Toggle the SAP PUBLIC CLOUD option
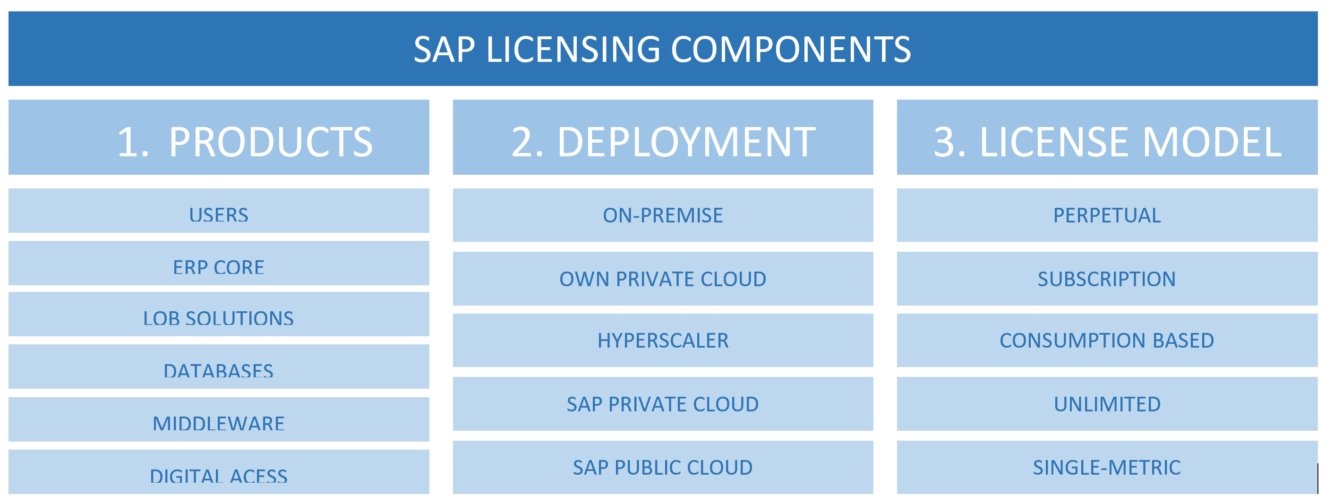Image resolution: width=1325 pixels, height=503 pixels. [x=662, y=467]
